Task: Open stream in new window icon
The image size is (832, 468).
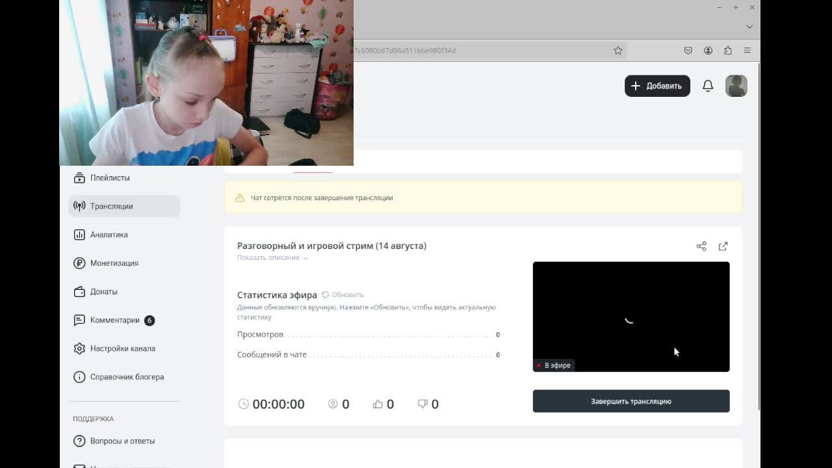Action: click(723, 246)
